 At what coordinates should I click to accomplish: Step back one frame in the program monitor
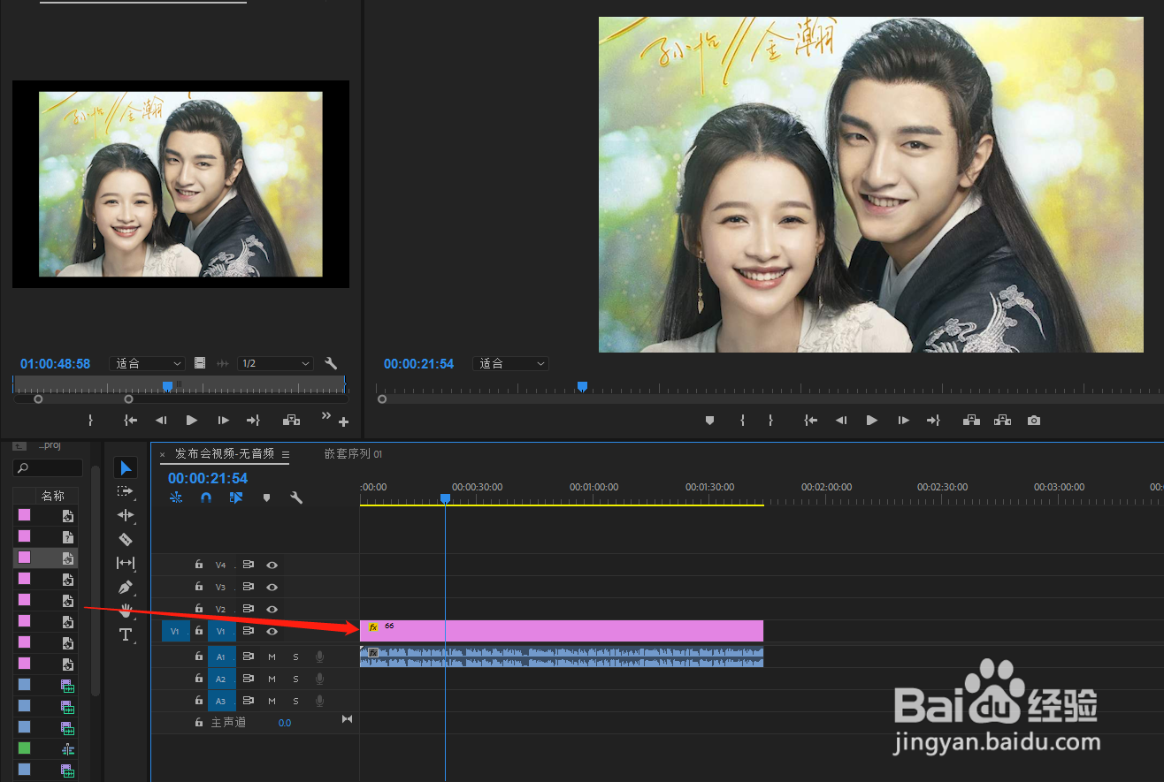[x=841, y=421]
